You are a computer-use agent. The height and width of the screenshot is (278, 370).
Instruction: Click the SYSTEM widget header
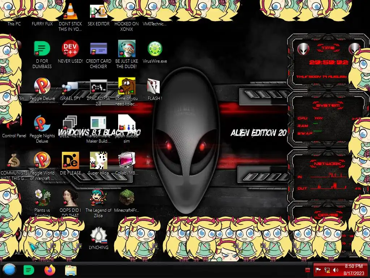pos(328,105)
